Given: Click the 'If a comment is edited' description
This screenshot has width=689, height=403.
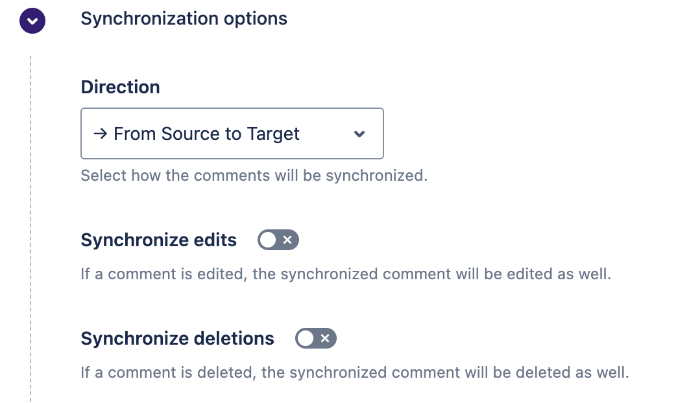Looking at the screenshot, I should click(346, 274).
